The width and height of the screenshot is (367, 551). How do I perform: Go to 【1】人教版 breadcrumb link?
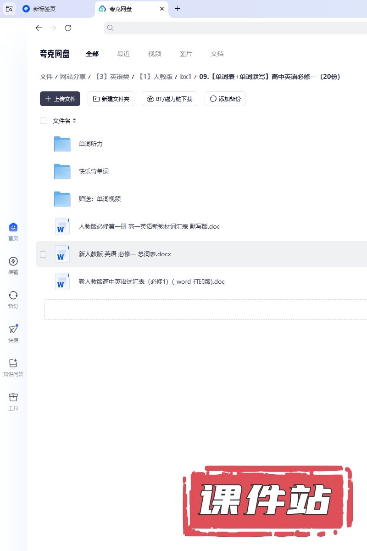(155, 77)
